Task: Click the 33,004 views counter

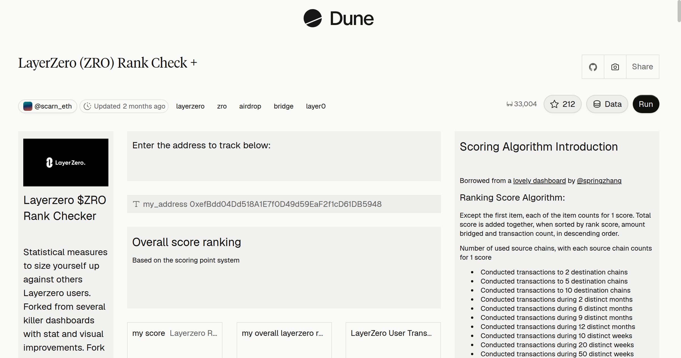Action: [x=522, y=104]
